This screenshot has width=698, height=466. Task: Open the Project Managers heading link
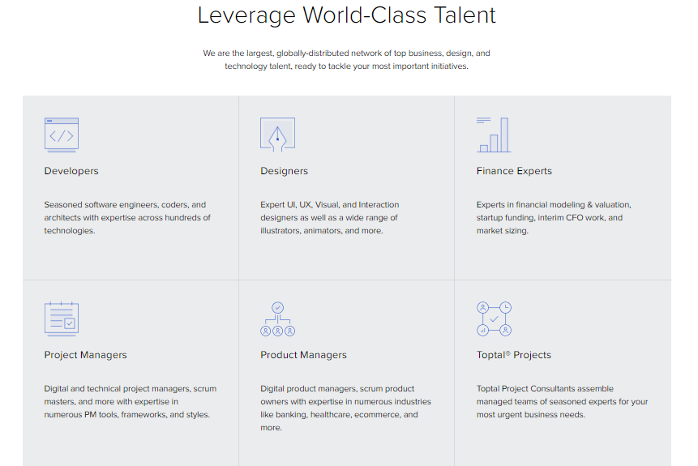coord(85,355)
